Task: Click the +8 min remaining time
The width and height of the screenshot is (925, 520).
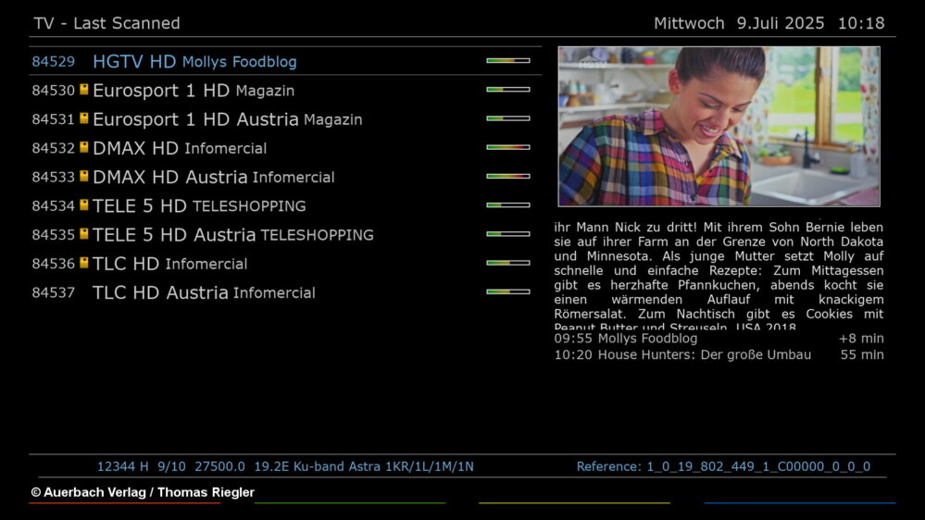Action: (x=861, y=339)
